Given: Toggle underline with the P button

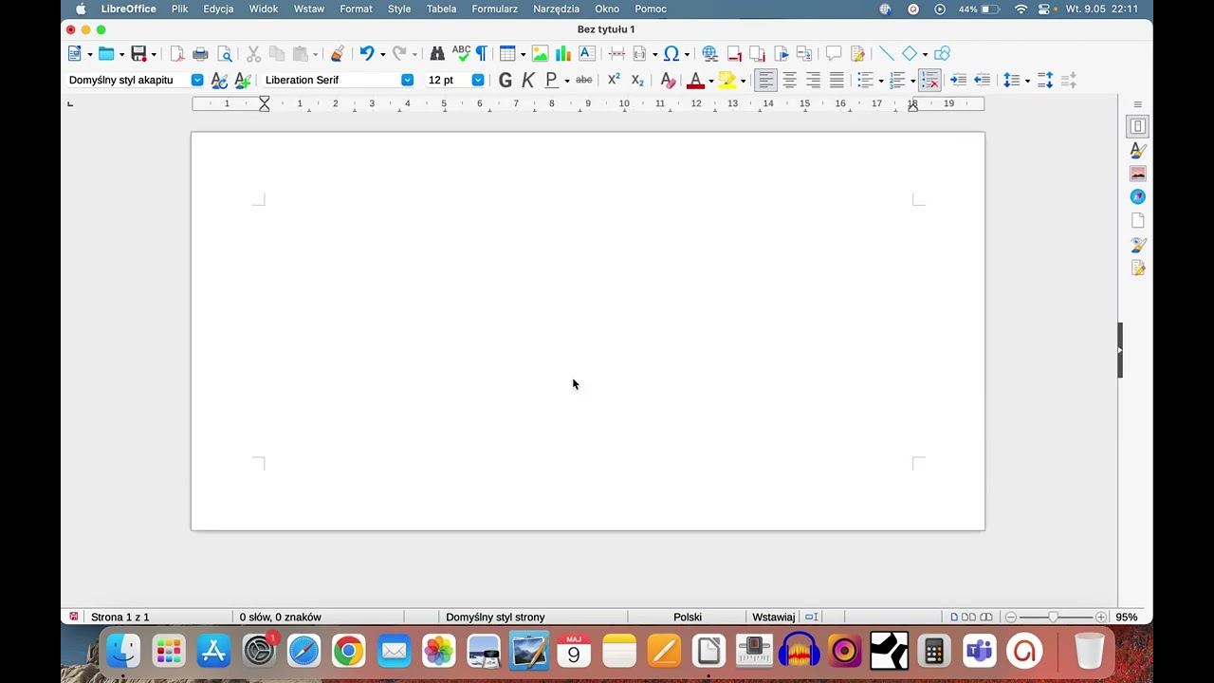Looking at the screenshot, I should [x=551, y=80].
